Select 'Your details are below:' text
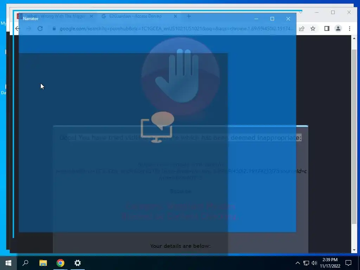The image size is (360, 270). (x=180, y=246)
